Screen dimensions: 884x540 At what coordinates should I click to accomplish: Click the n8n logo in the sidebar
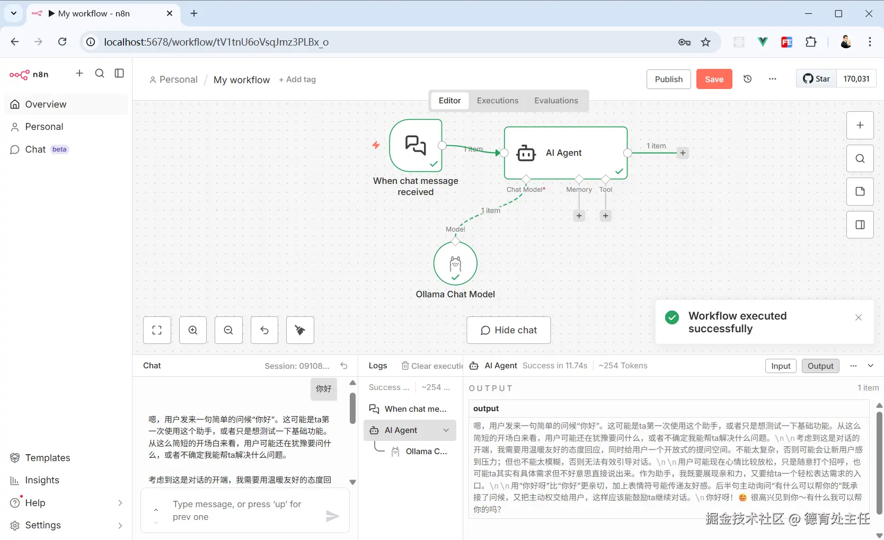[29, 74]
